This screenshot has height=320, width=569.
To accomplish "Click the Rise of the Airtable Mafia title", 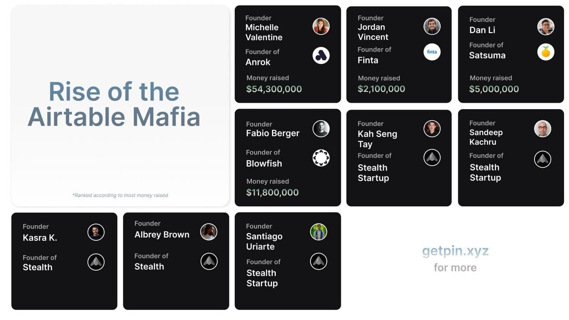I will [114, 104].
